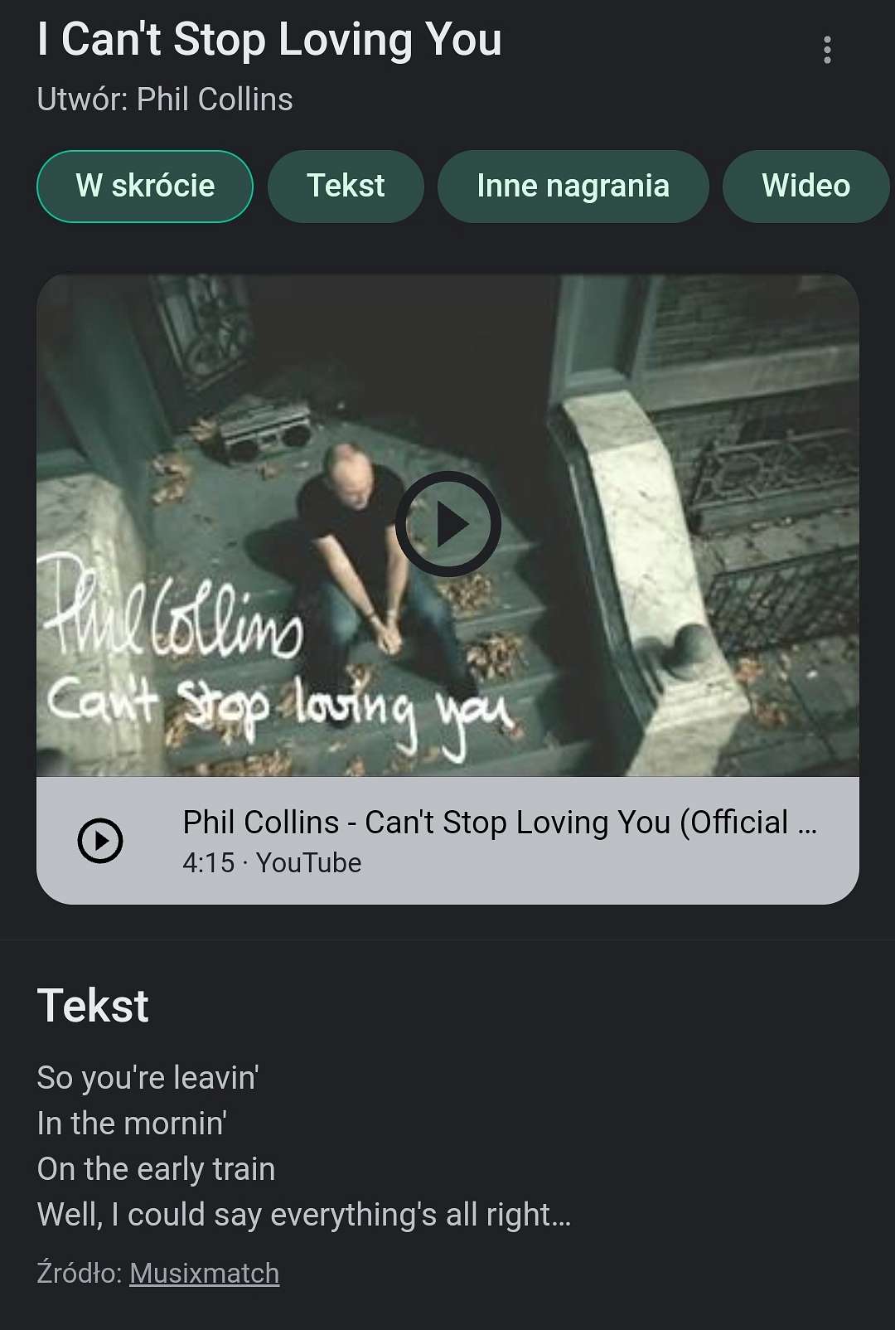
Task: Click the 'I Can't Stop Loving You' song title
Action: [x=269, y=40]
